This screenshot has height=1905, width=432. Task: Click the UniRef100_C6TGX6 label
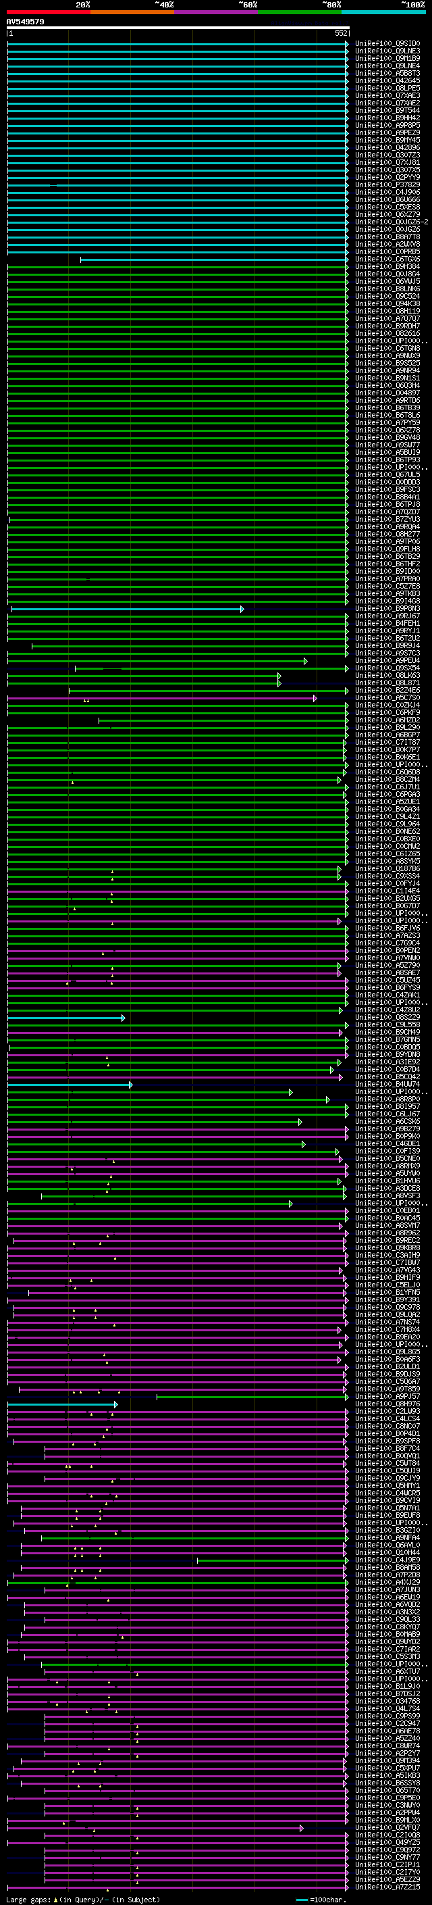coord(387,259)
